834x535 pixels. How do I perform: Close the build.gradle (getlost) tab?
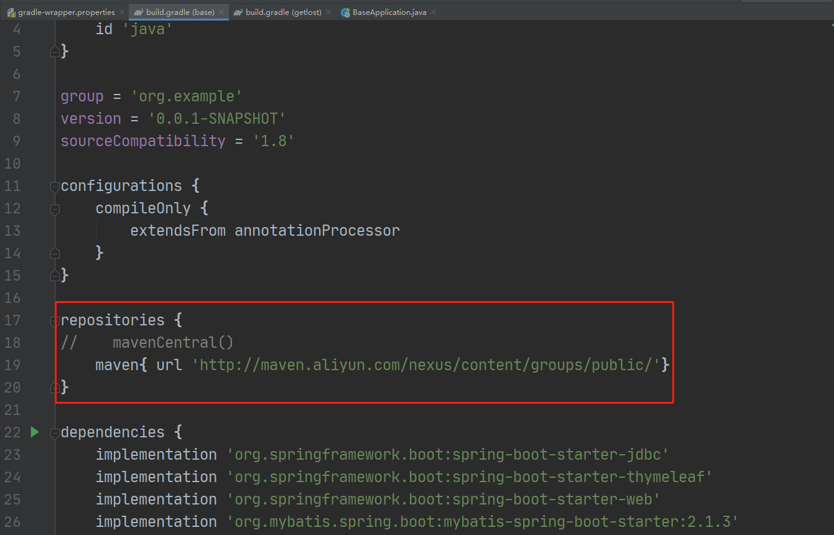tap(328, 12)
